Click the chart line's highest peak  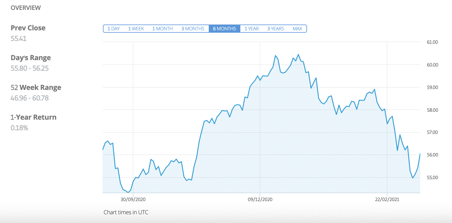298,55
